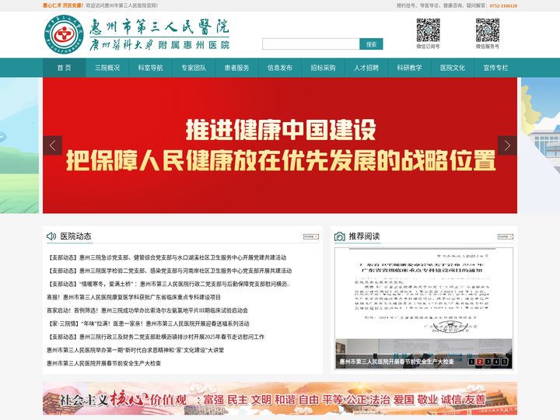Image resolution: width=560 pixels, height=420 pixels.
Task: Open the '年味拉满' 迎春送福 news article
Action: point(148,324)
